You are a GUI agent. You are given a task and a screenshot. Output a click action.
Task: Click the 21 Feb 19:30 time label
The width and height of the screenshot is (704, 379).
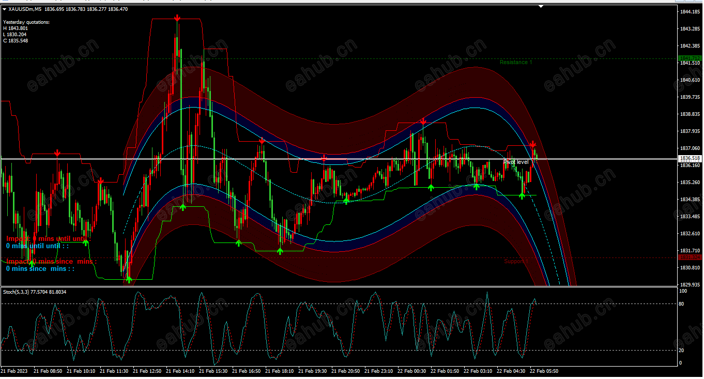(312, 371)
